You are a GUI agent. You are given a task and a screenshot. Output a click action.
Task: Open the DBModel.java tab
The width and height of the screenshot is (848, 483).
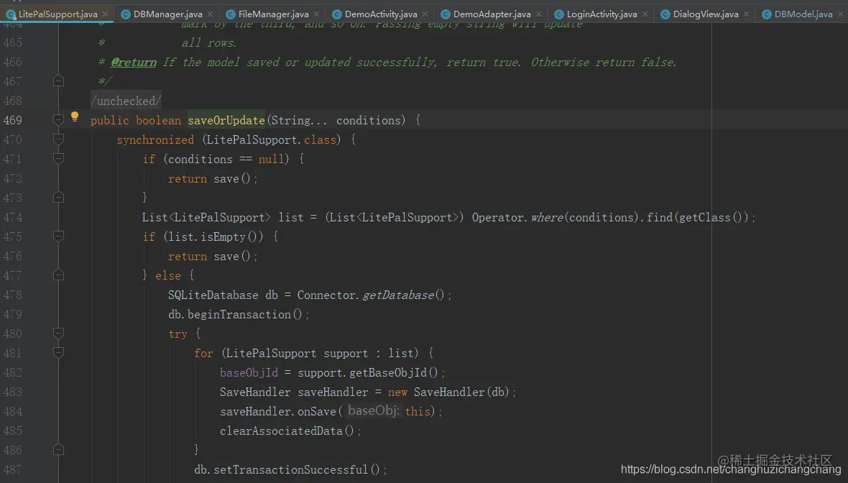click(803, 14)
